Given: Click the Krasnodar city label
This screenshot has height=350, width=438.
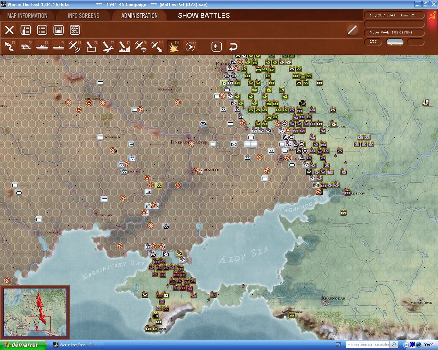Looking at the screenshot, I should click(x=333, y=298).
